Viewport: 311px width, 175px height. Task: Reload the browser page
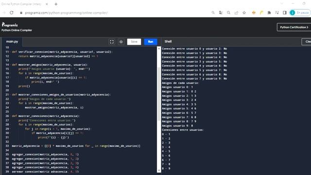pyautogui.click(x=12, y=13)
